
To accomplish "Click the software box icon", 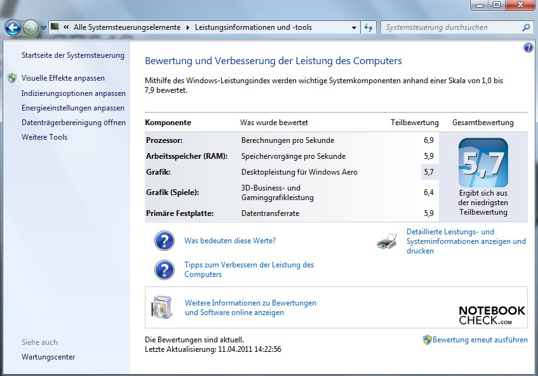I will pos(161,307).
